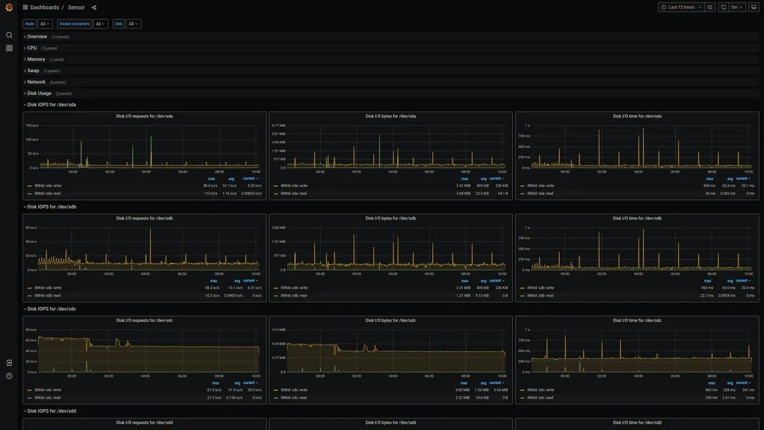Screen dimensions: 764x430
Task: Collapse the Disk IOPS for /dev/sdd row
Action: point(51,411)
